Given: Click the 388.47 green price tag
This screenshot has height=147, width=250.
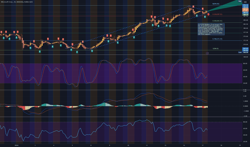Looking at the screenshot, I should [245, 14].
